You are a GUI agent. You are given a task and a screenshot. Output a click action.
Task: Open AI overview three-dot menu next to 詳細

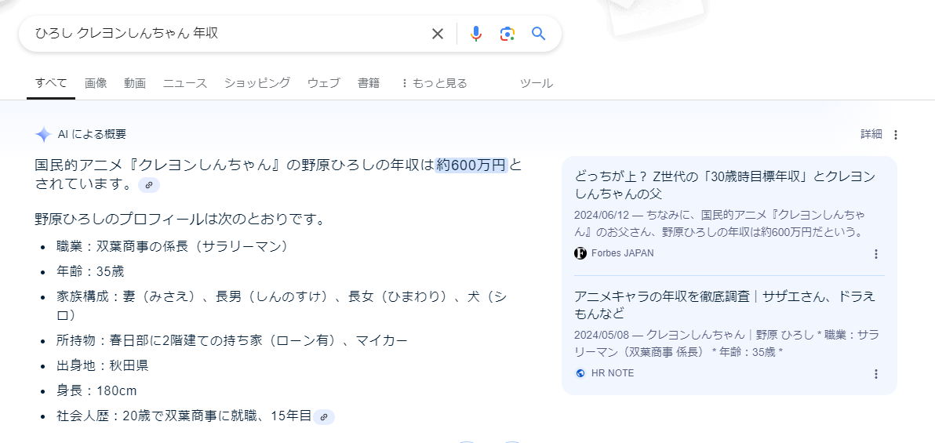pos(895,136)
